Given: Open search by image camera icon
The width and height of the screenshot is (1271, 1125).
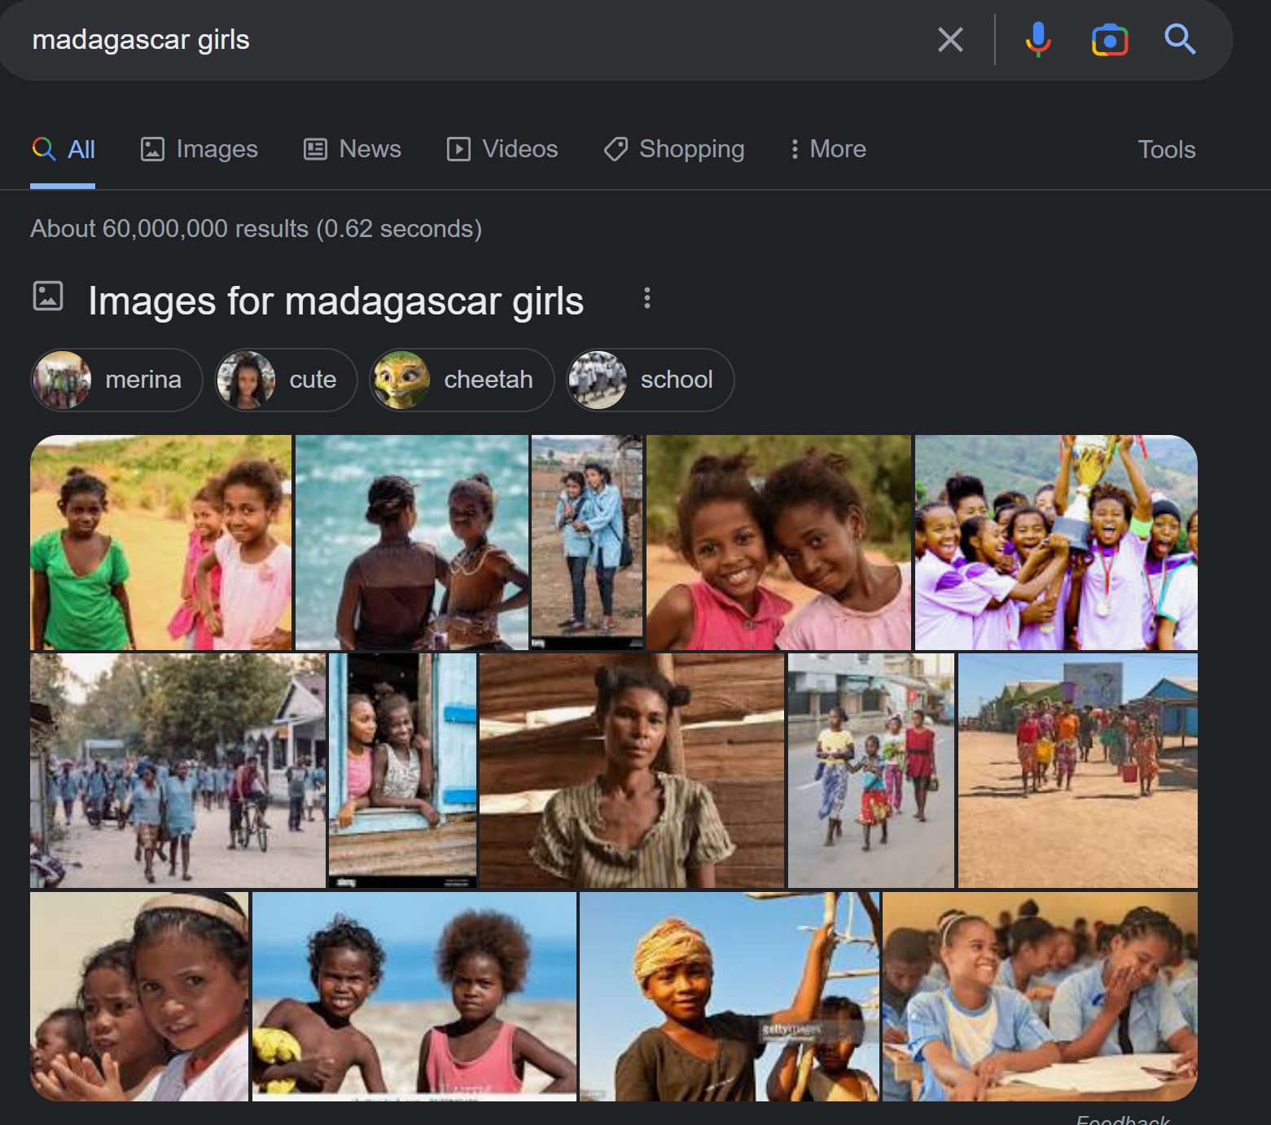Looking at the screenshot, I should (x=1110, y=39).
